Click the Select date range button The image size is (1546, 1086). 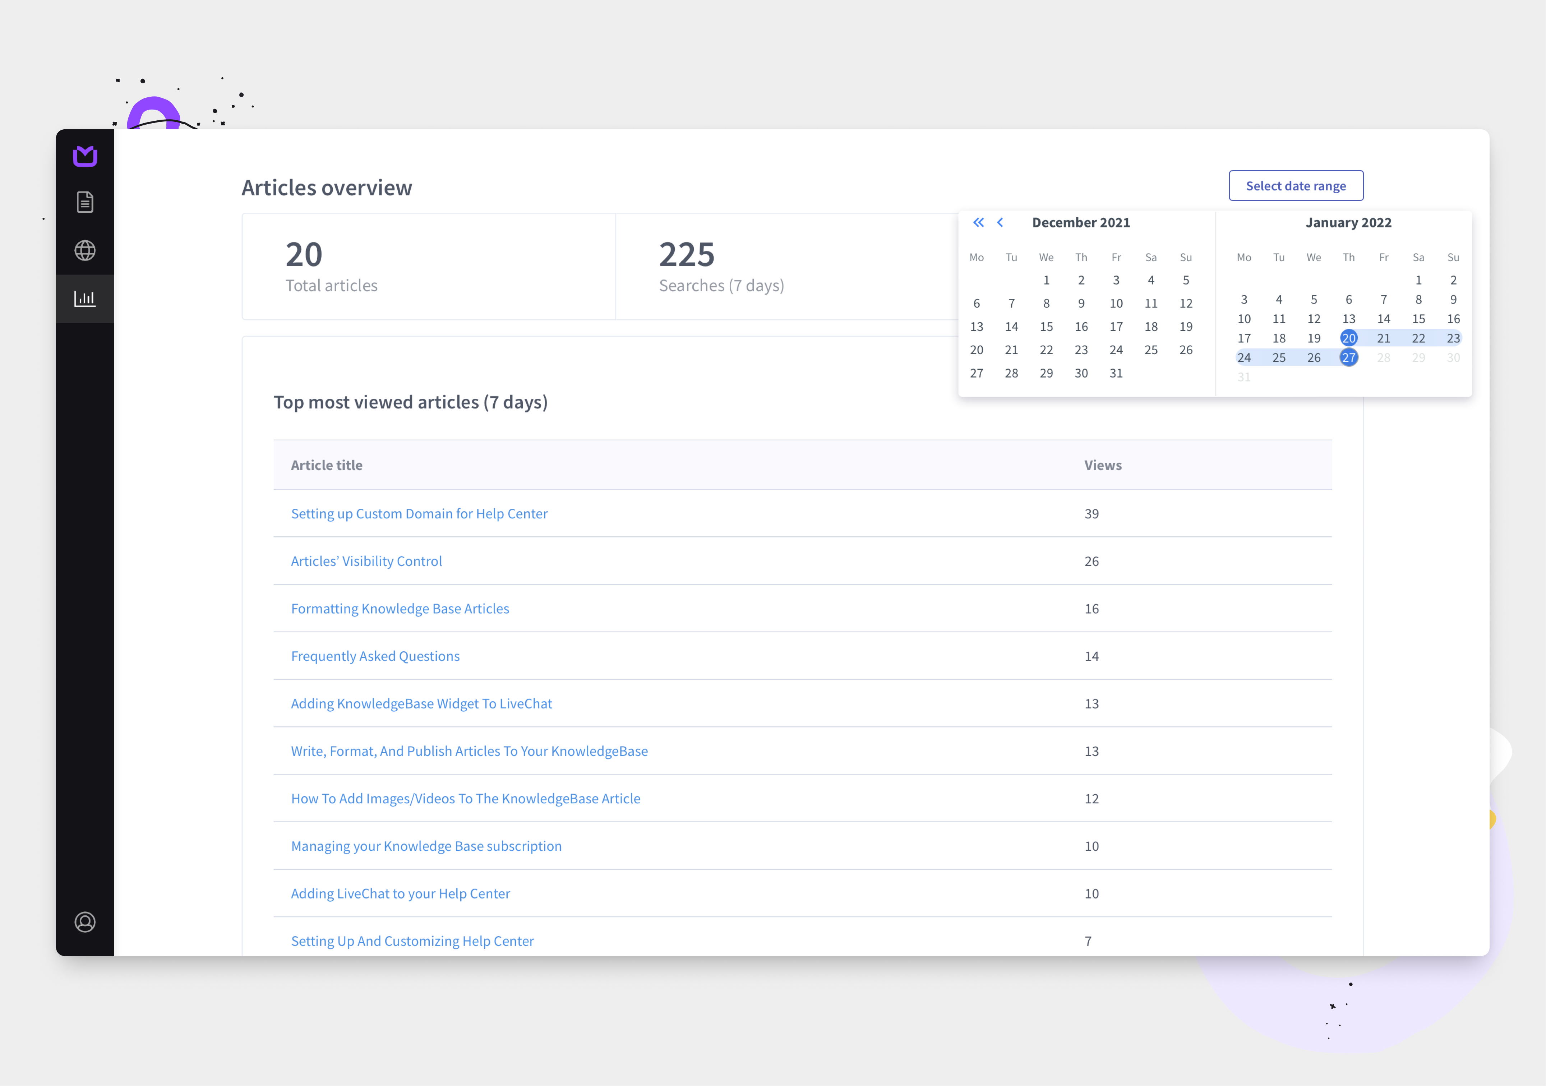pyautogui.click(x=1295, y=185)
